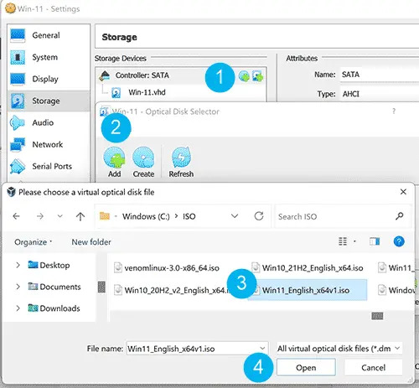This screenshot has width=419, height=388.
Task: Select Win10_20H2_v2_English_x64 iso file
Action: tap(172, 290)
